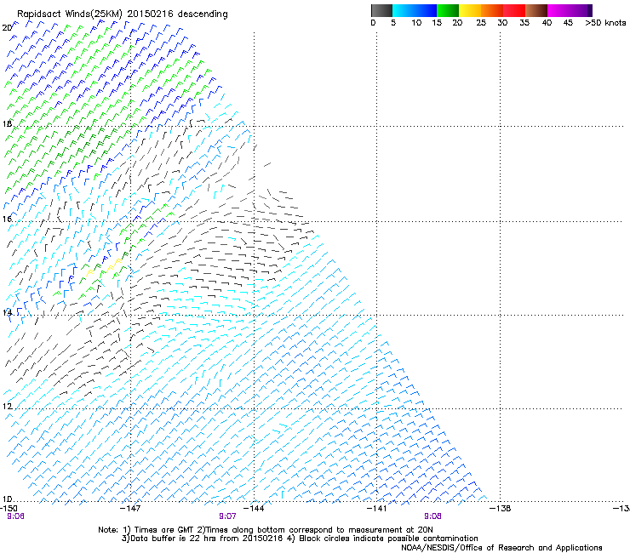Click the longitude label -141
The height and width of the screenshot is (553, 630).
tap(377, 508)
